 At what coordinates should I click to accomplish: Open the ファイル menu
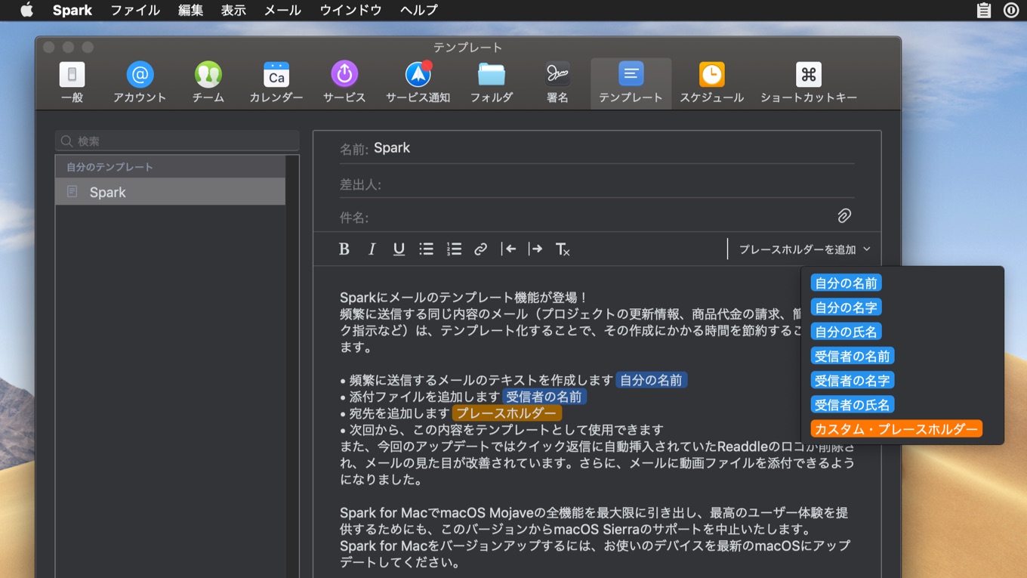pyautogui.click(x=135, y=10)
